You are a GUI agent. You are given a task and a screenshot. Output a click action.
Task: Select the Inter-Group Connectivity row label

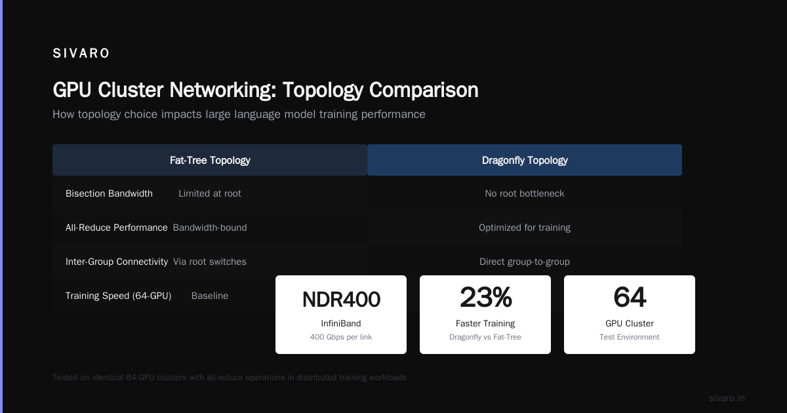117,262
